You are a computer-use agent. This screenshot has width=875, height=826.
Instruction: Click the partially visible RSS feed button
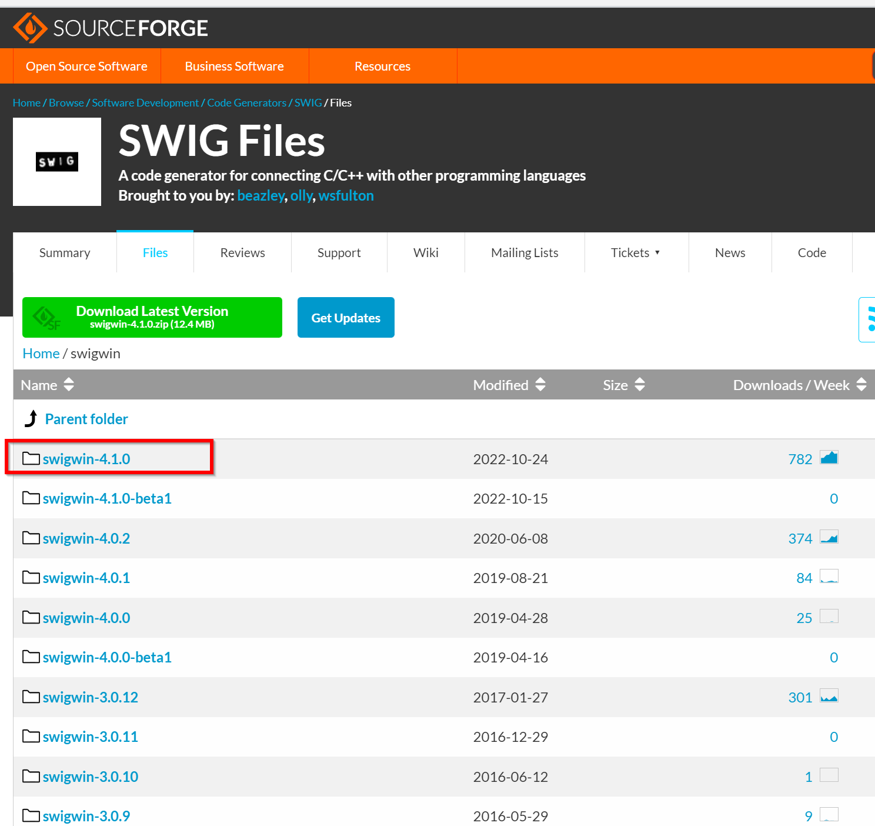868,319
